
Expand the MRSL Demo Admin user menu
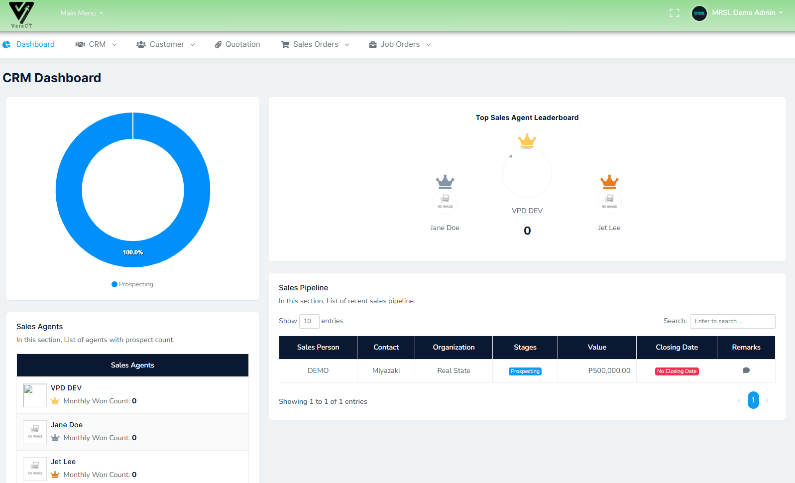[747, 12]
